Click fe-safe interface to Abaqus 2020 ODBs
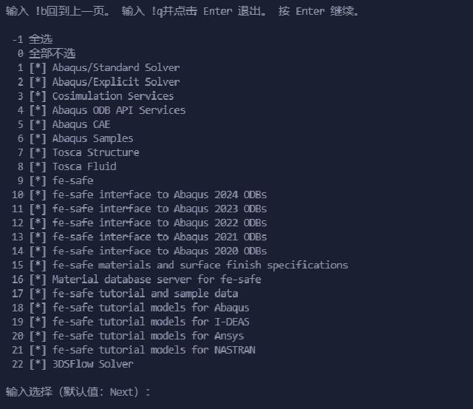Screen dimensions: 473x409 coord(160,251)
